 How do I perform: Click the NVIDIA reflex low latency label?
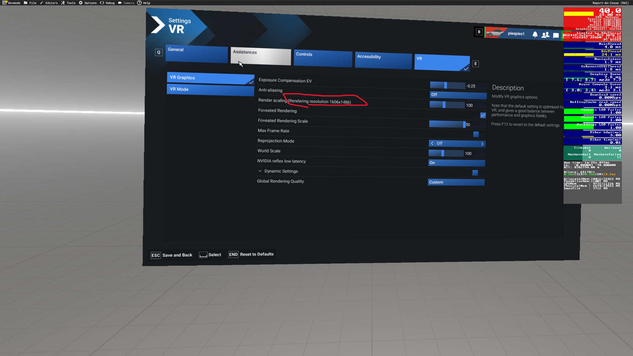282,161
